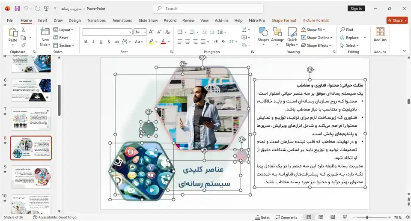The width and height of the screenshot is (411, 221).
Task: Increase list indent level
Action: 212,32
